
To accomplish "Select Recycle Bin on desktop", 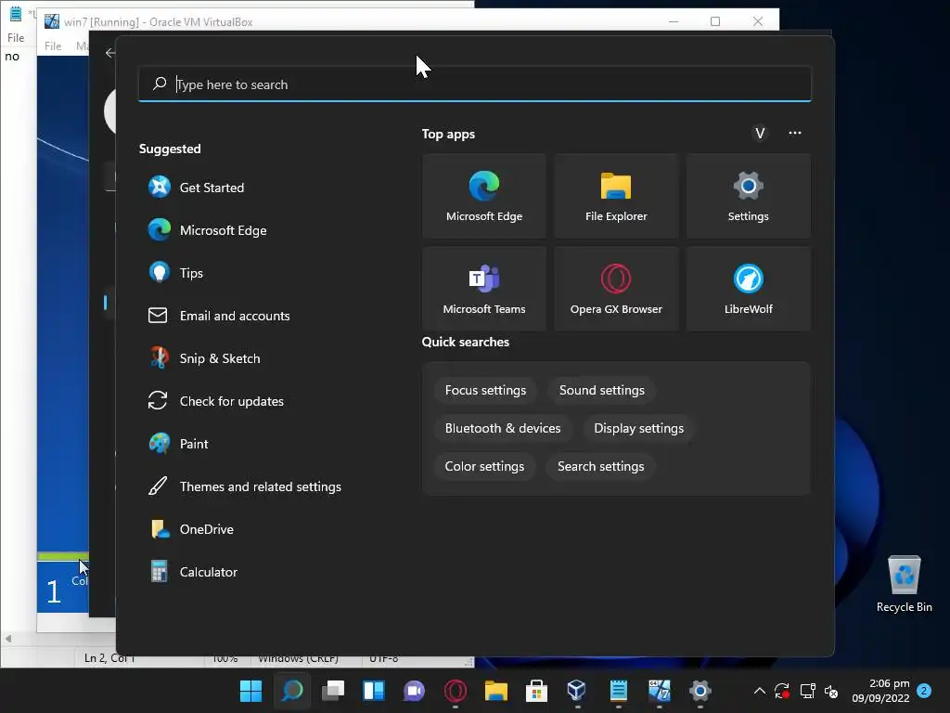I will click(x=904, y=585).
